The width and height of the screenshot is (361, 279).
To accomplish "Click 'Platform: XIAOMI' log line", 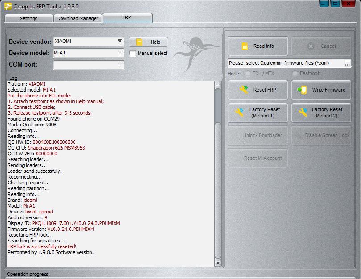I will pyautogui.click(x=26, y=84).
